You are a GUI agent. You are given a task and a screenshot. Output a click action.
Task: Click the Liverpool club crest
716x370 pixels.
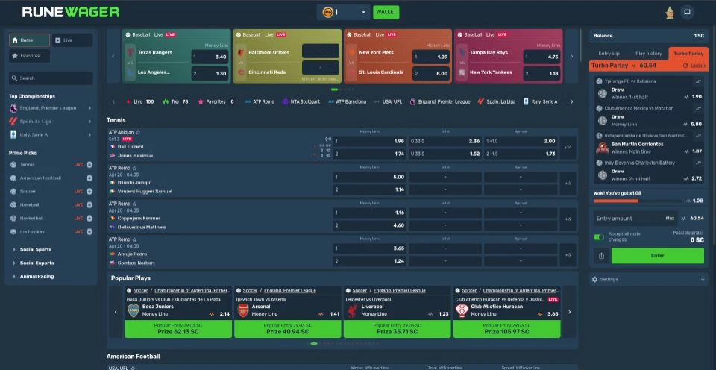pos(352,310)
